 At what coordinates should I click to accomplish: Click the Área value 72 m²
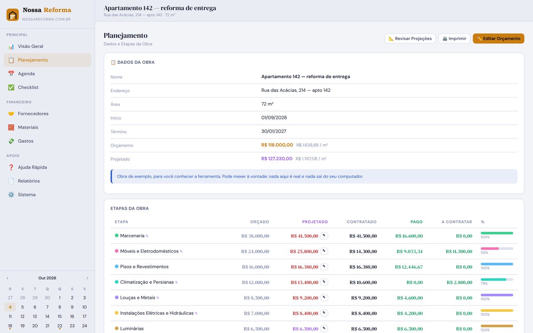coord(267,104)
